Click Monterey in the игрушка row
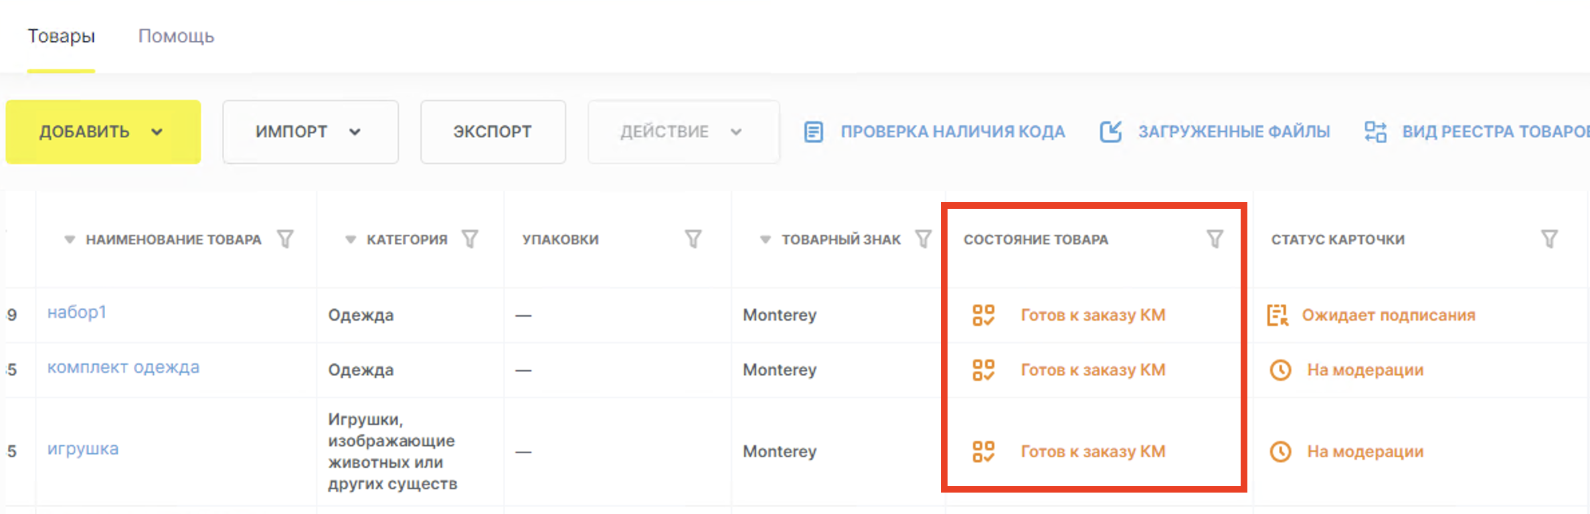 [x=780, y=452]
